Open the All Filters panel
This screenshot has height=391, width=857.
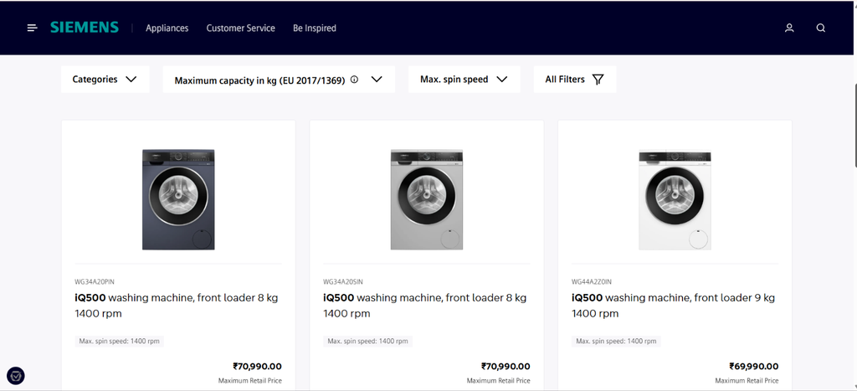tap(575, 80)
